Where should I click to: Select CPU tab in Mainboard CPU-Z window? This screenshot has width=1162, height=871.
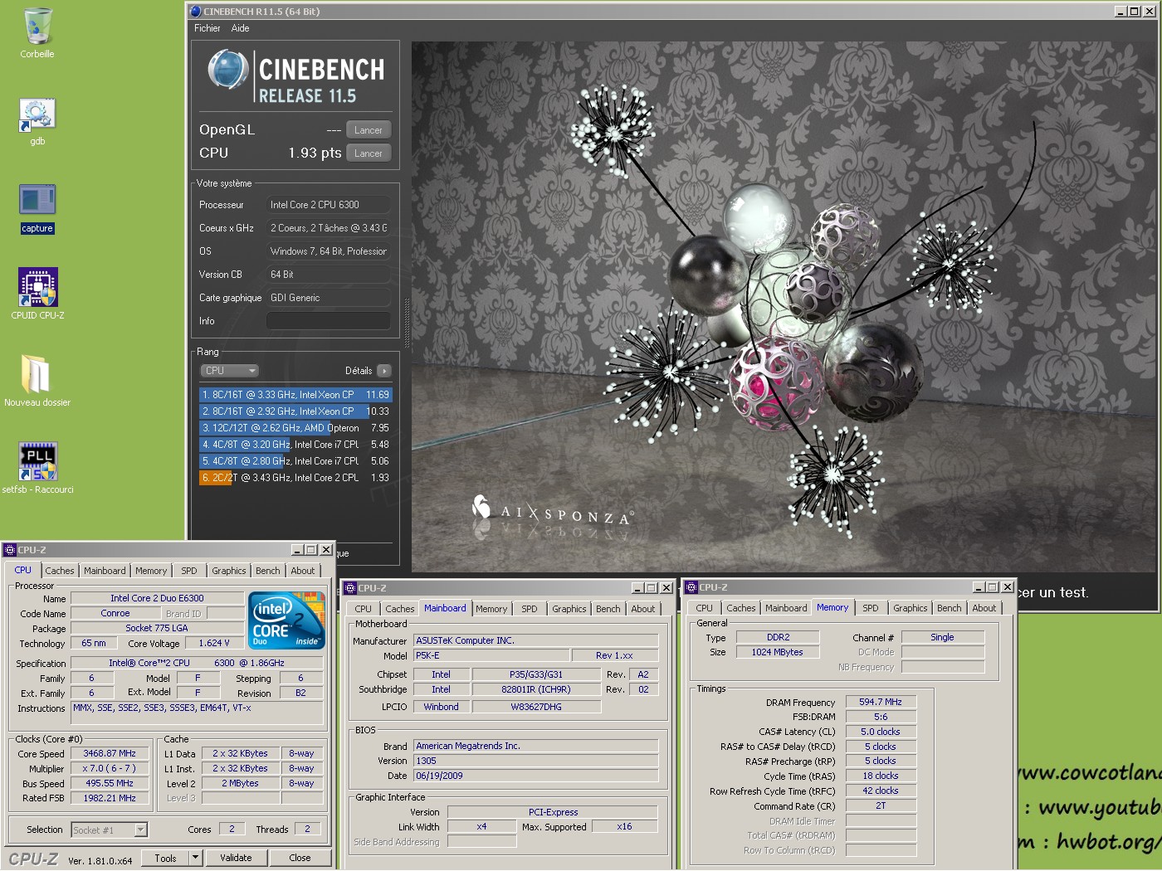tap(363, 609)
